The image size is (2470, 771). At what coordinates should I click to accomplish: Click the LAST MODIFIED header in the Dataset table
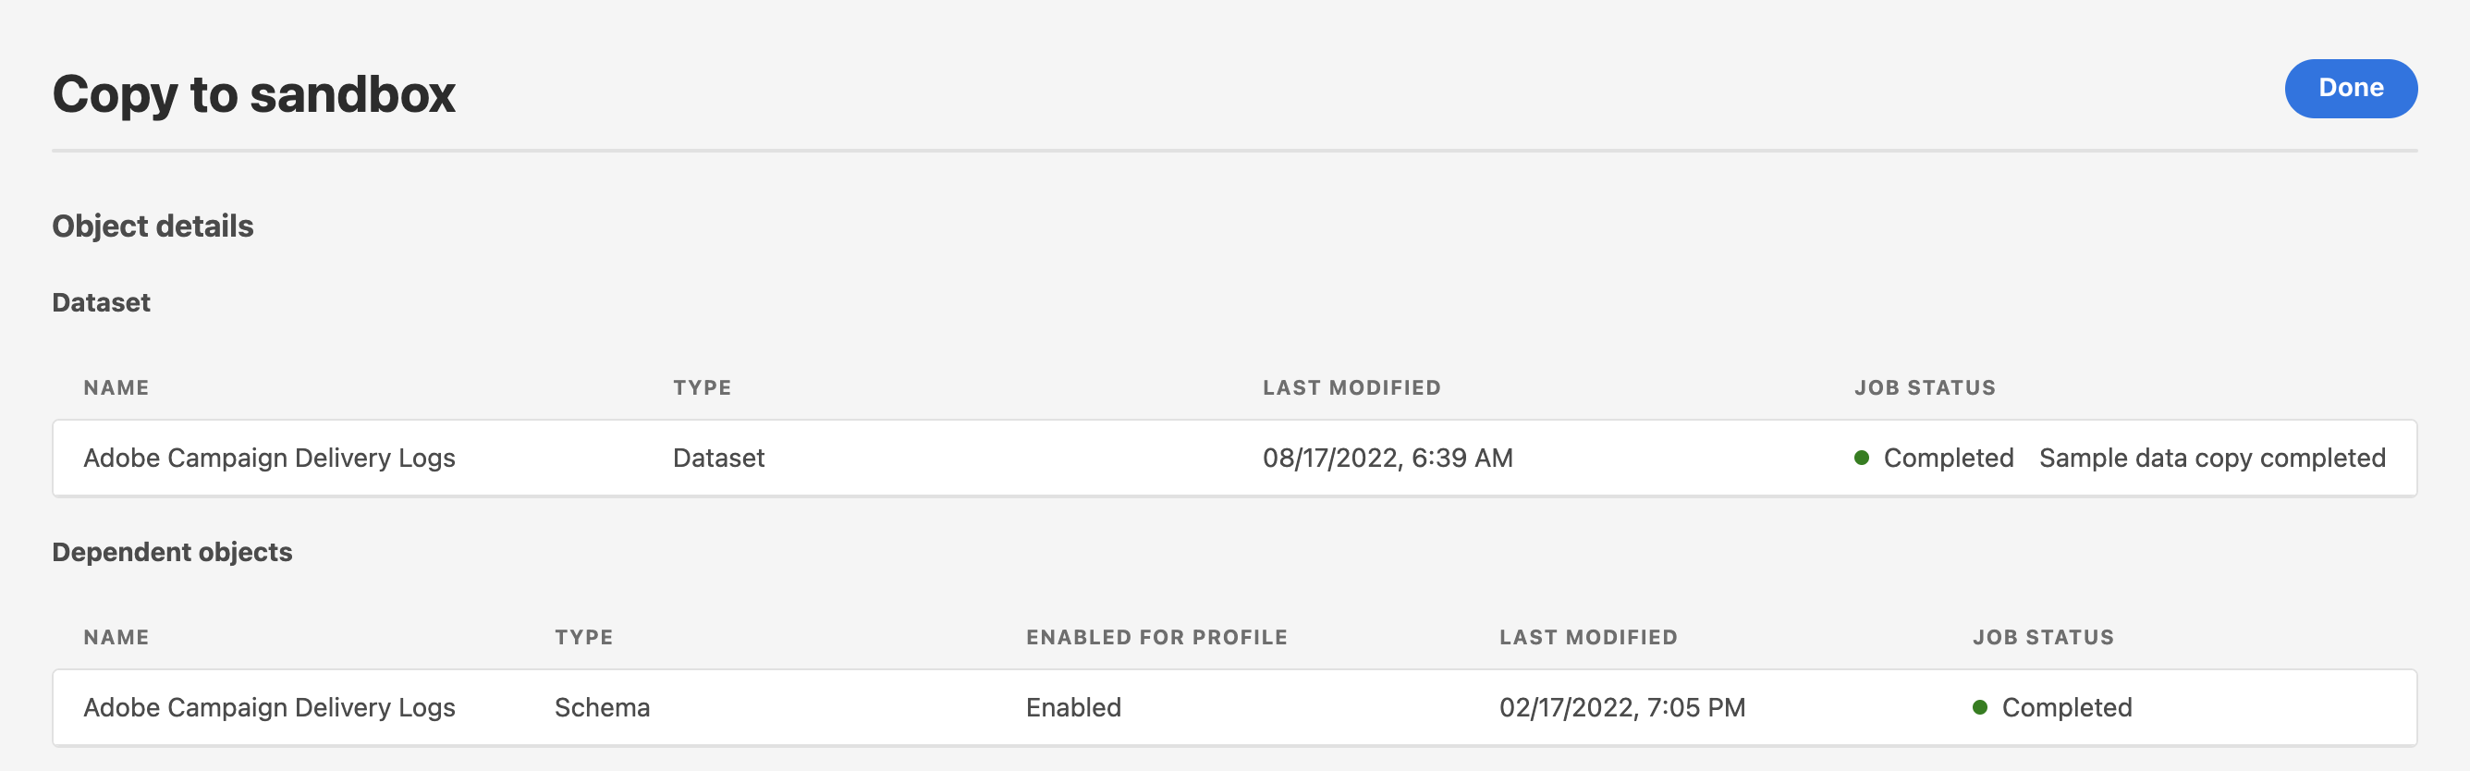pyautogui.click(x=1351, y=387)
